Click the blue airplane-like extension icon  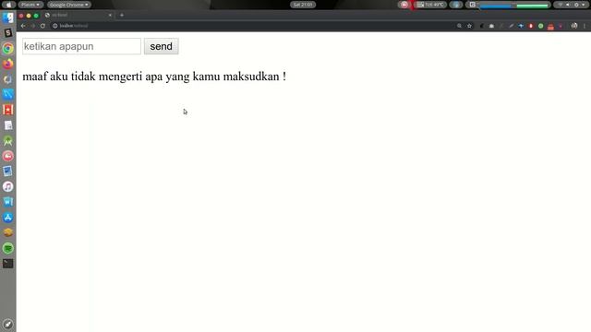coord(521,26)
